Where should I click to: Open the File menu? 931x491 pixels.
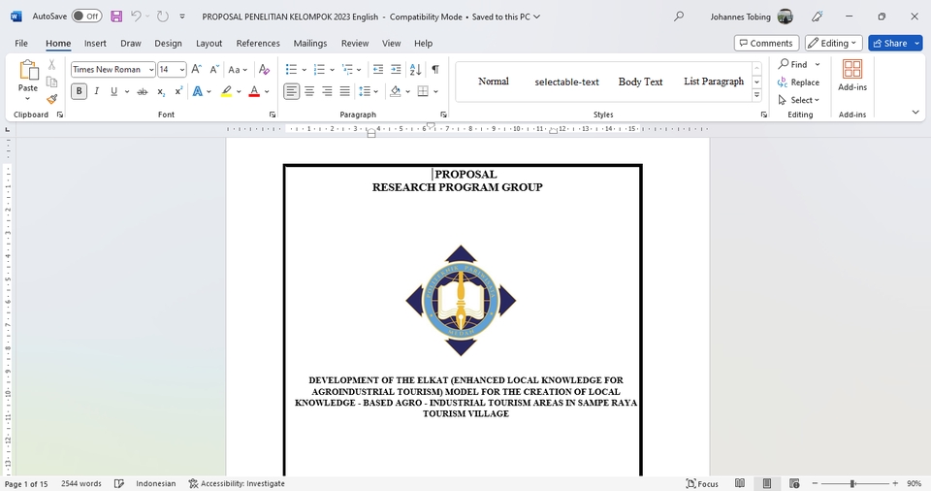point(21,44)
